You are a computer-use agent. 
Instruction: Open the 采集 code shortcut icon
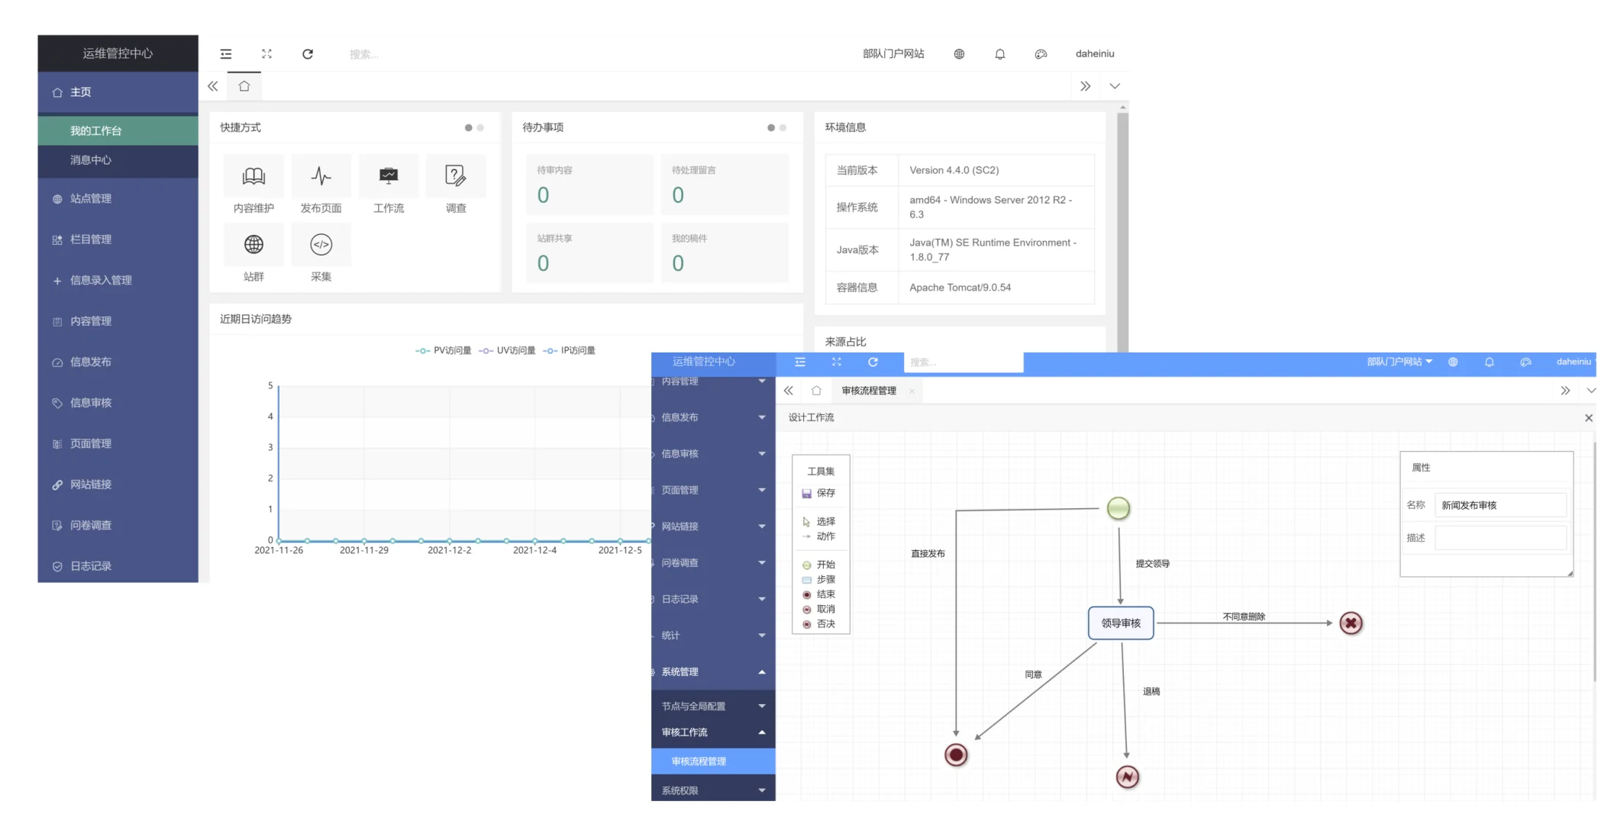pyautogui.click(x=321, y=245)
